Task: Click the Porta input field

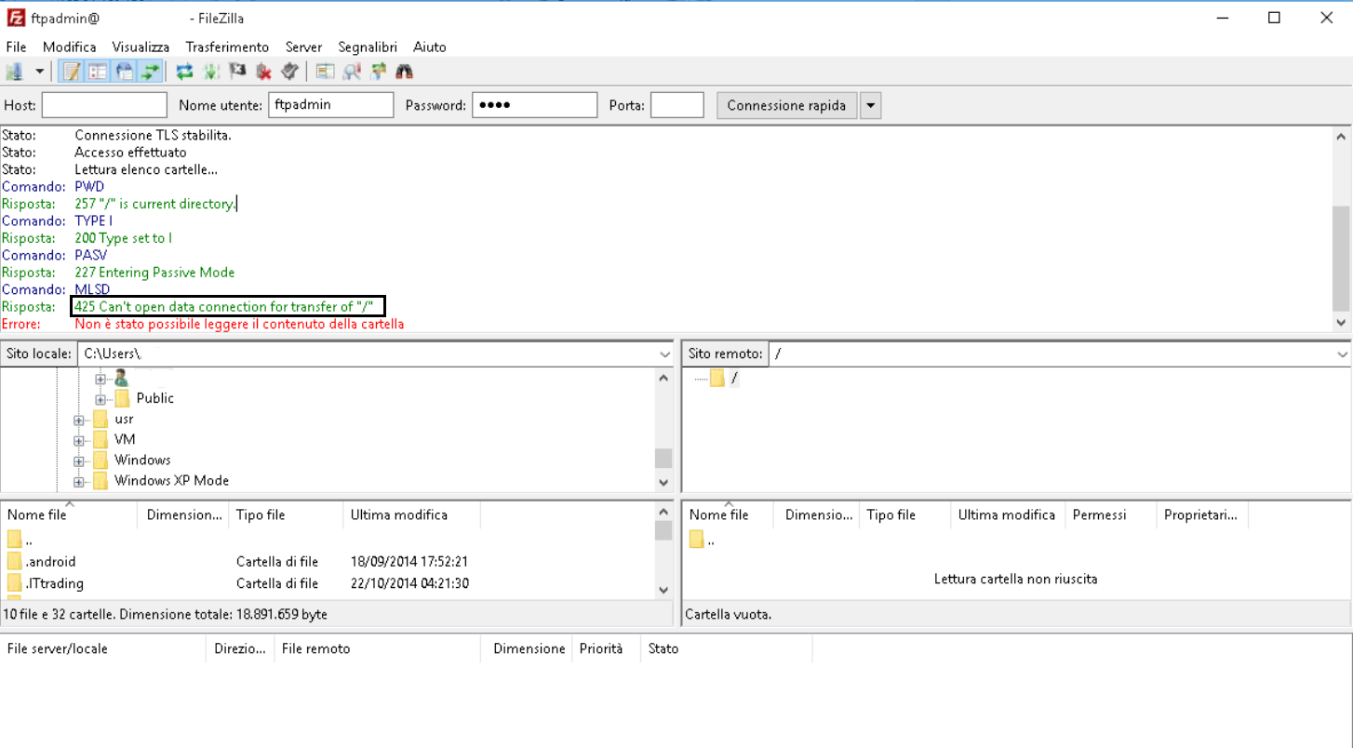Action: 677,105
